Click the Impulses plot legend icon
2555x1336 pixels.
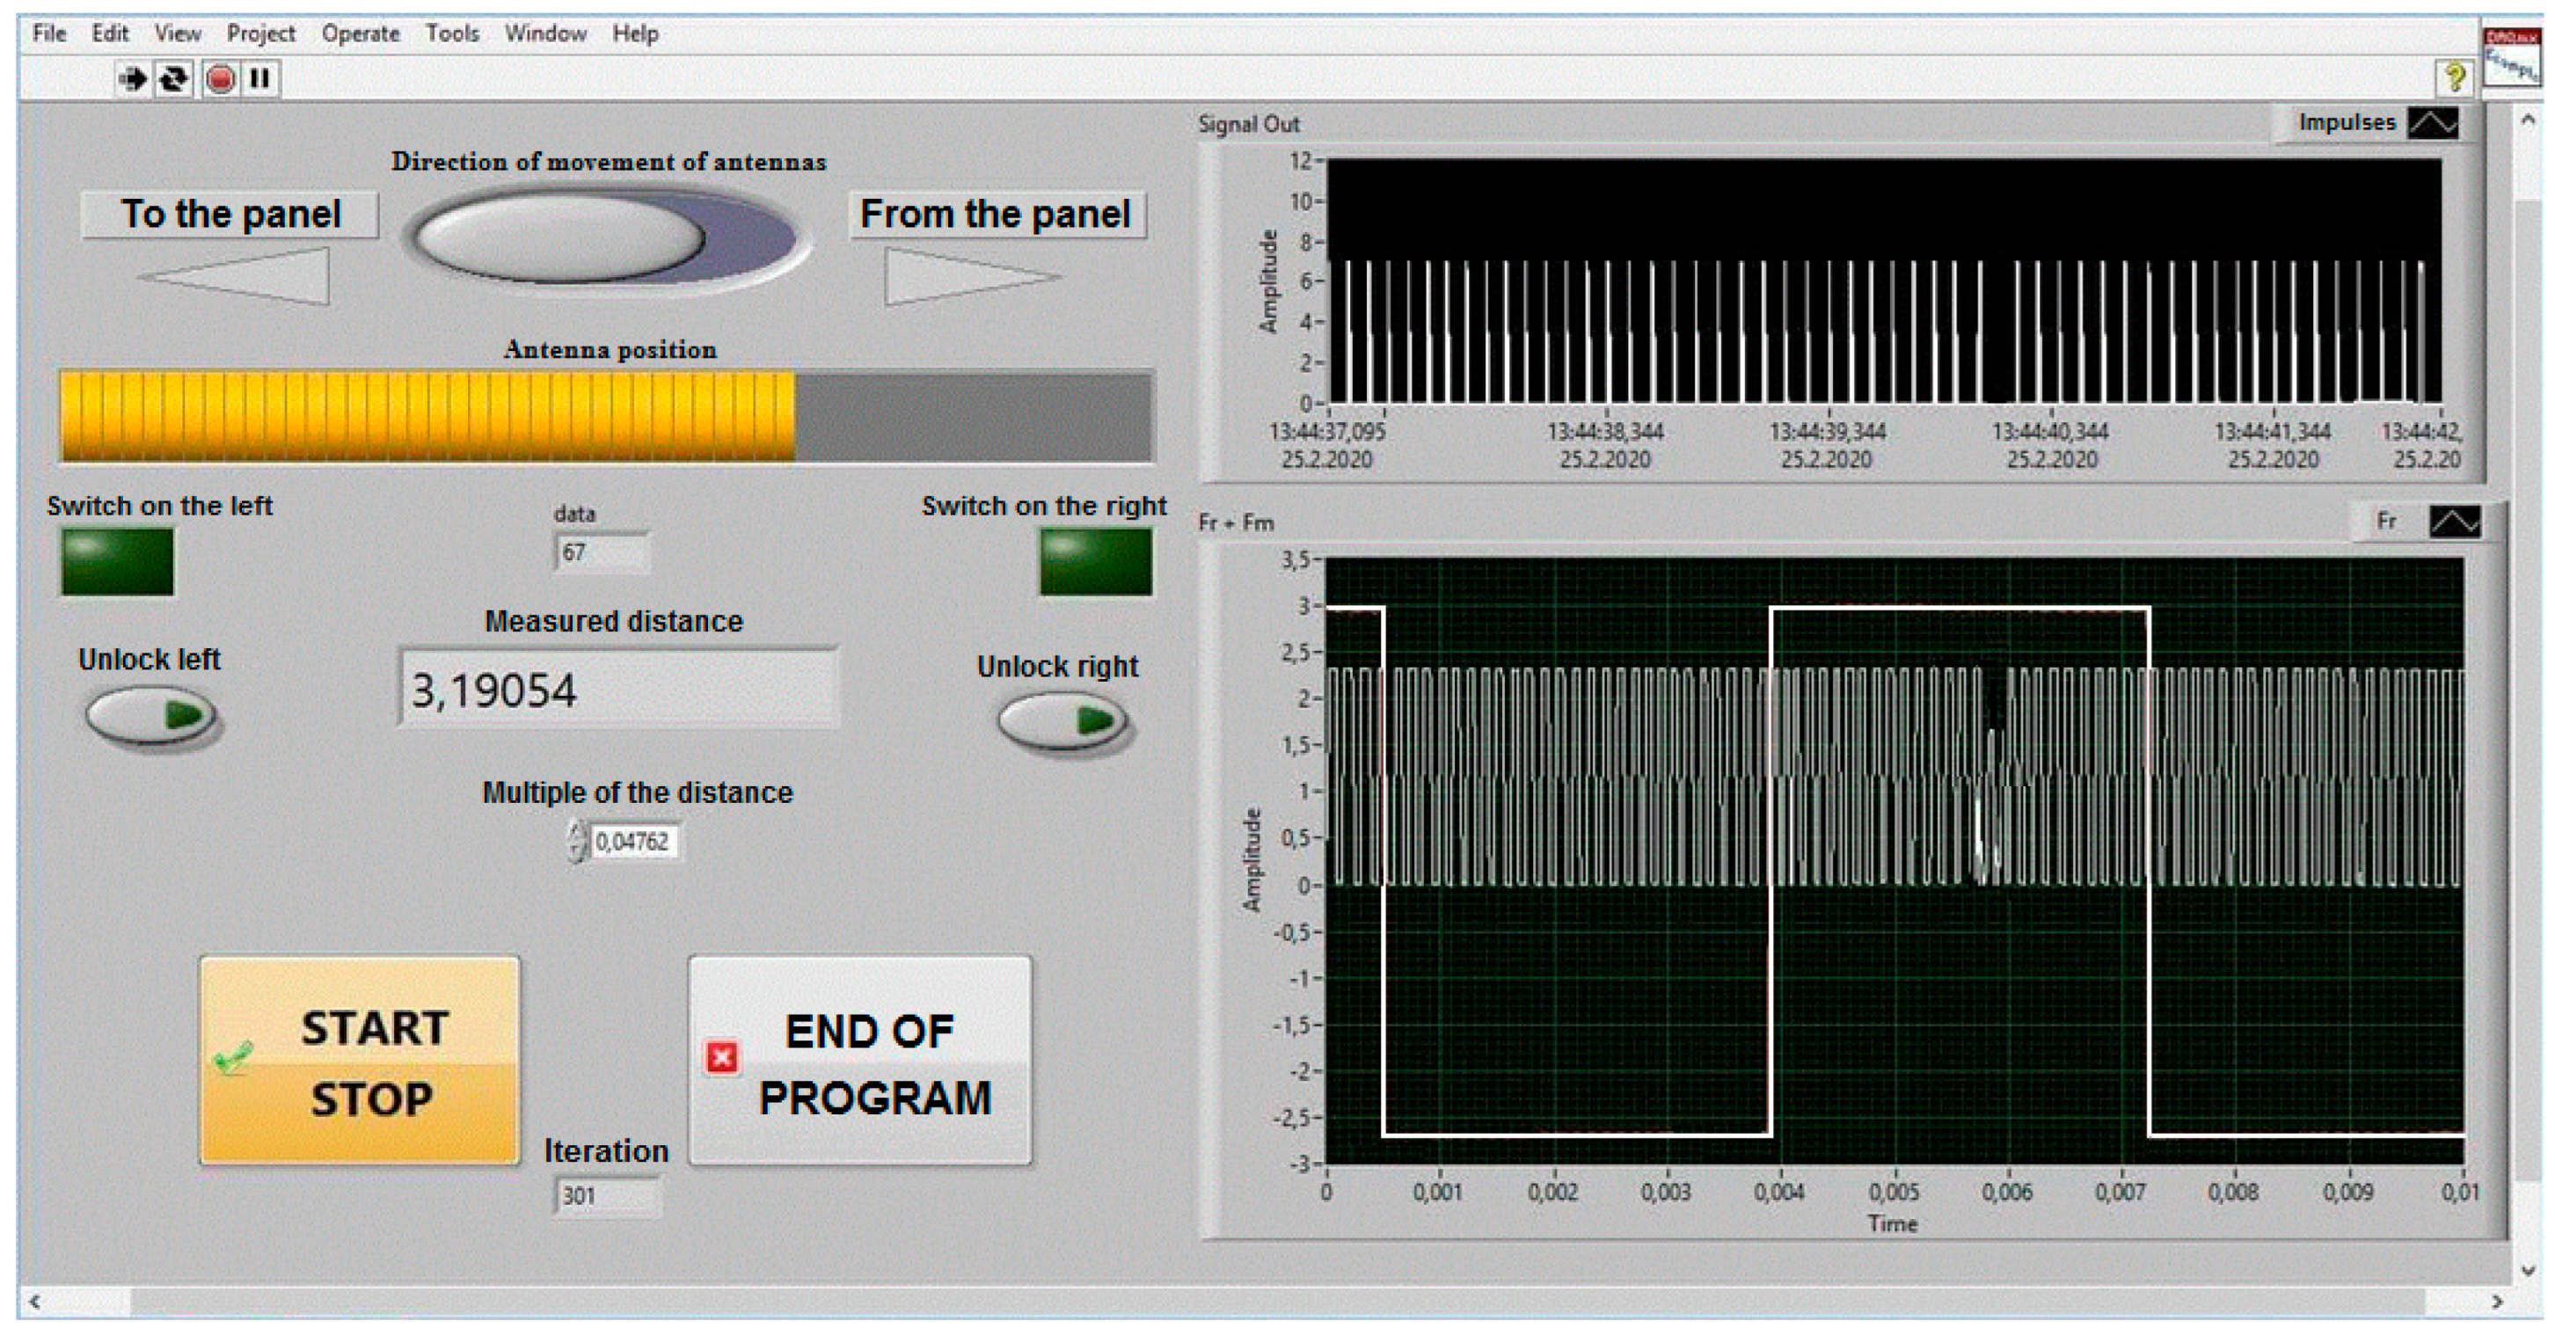[x=2433, y=123]
